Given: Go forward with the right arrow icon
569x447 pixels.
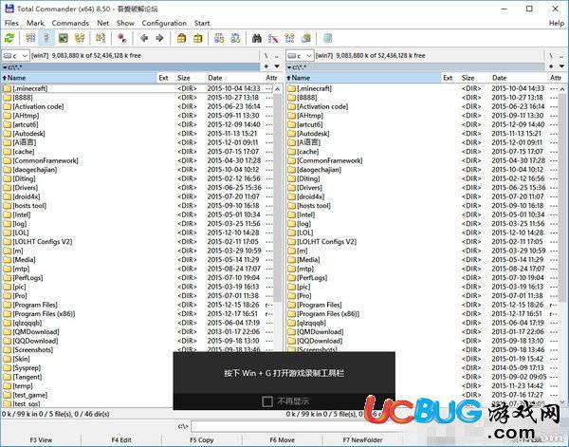Looking at the screenshot, I should tap(159, 38).
